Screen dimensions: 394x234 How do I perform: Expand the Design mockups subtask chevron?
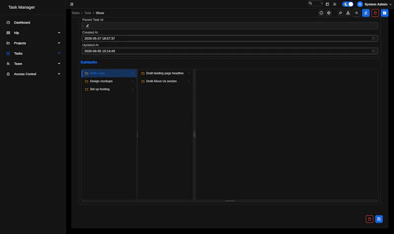tap(132, 81)
